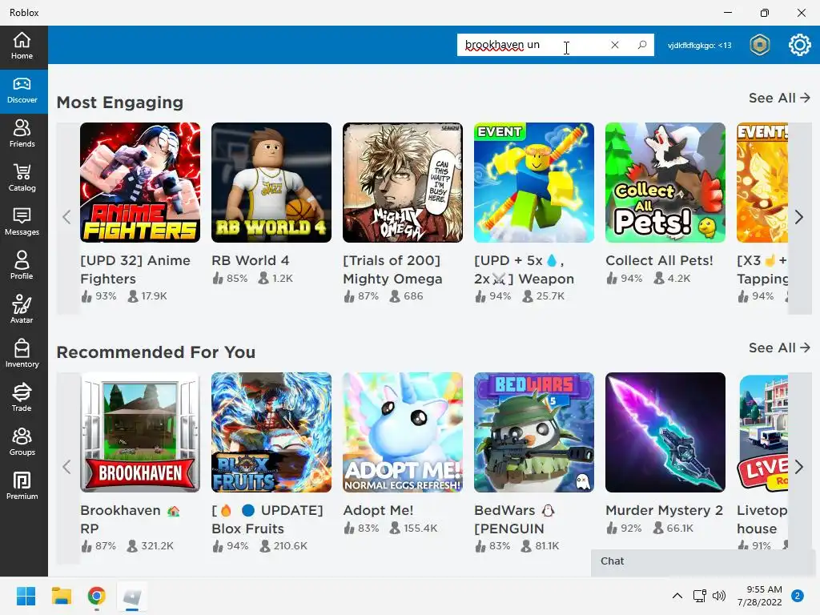Open the Anime Fighters game thumbnail
Viewport: 820px width, 615px height.
[x=140, y=183]
